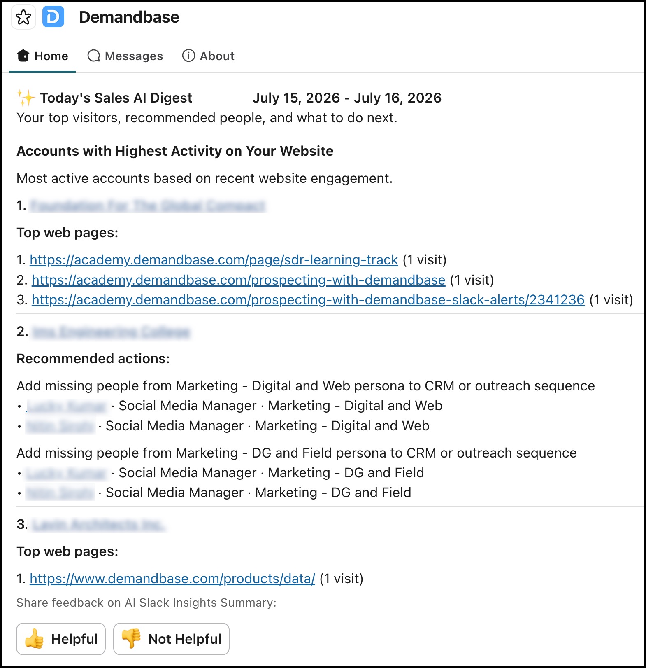Click the 'Accounts with Highest Activity on Your Website' heading
The height and width of the screenshot is (668, 646).
[x=175, y=151]
